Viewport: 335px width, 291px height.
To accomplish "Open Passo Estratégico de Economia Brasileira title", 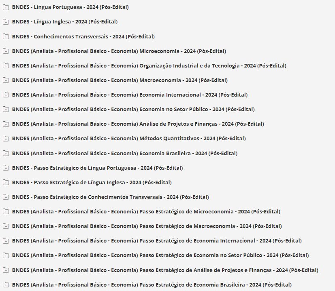I will click(151, 285).
